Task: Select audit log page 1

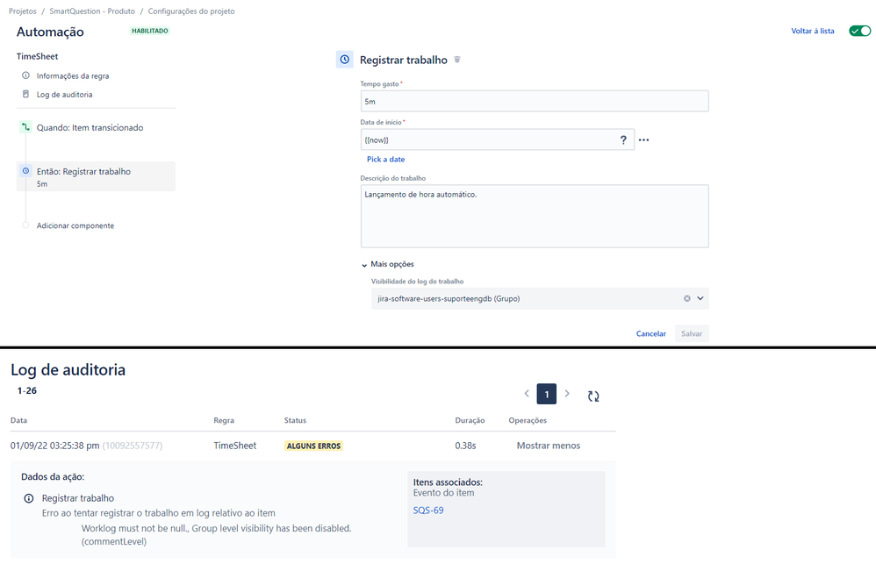Action: (546, 394)
